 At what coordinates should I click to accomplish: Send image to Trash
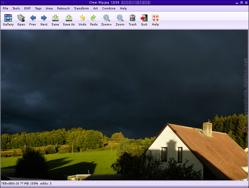pyautogui.click(x=133, y=18)
